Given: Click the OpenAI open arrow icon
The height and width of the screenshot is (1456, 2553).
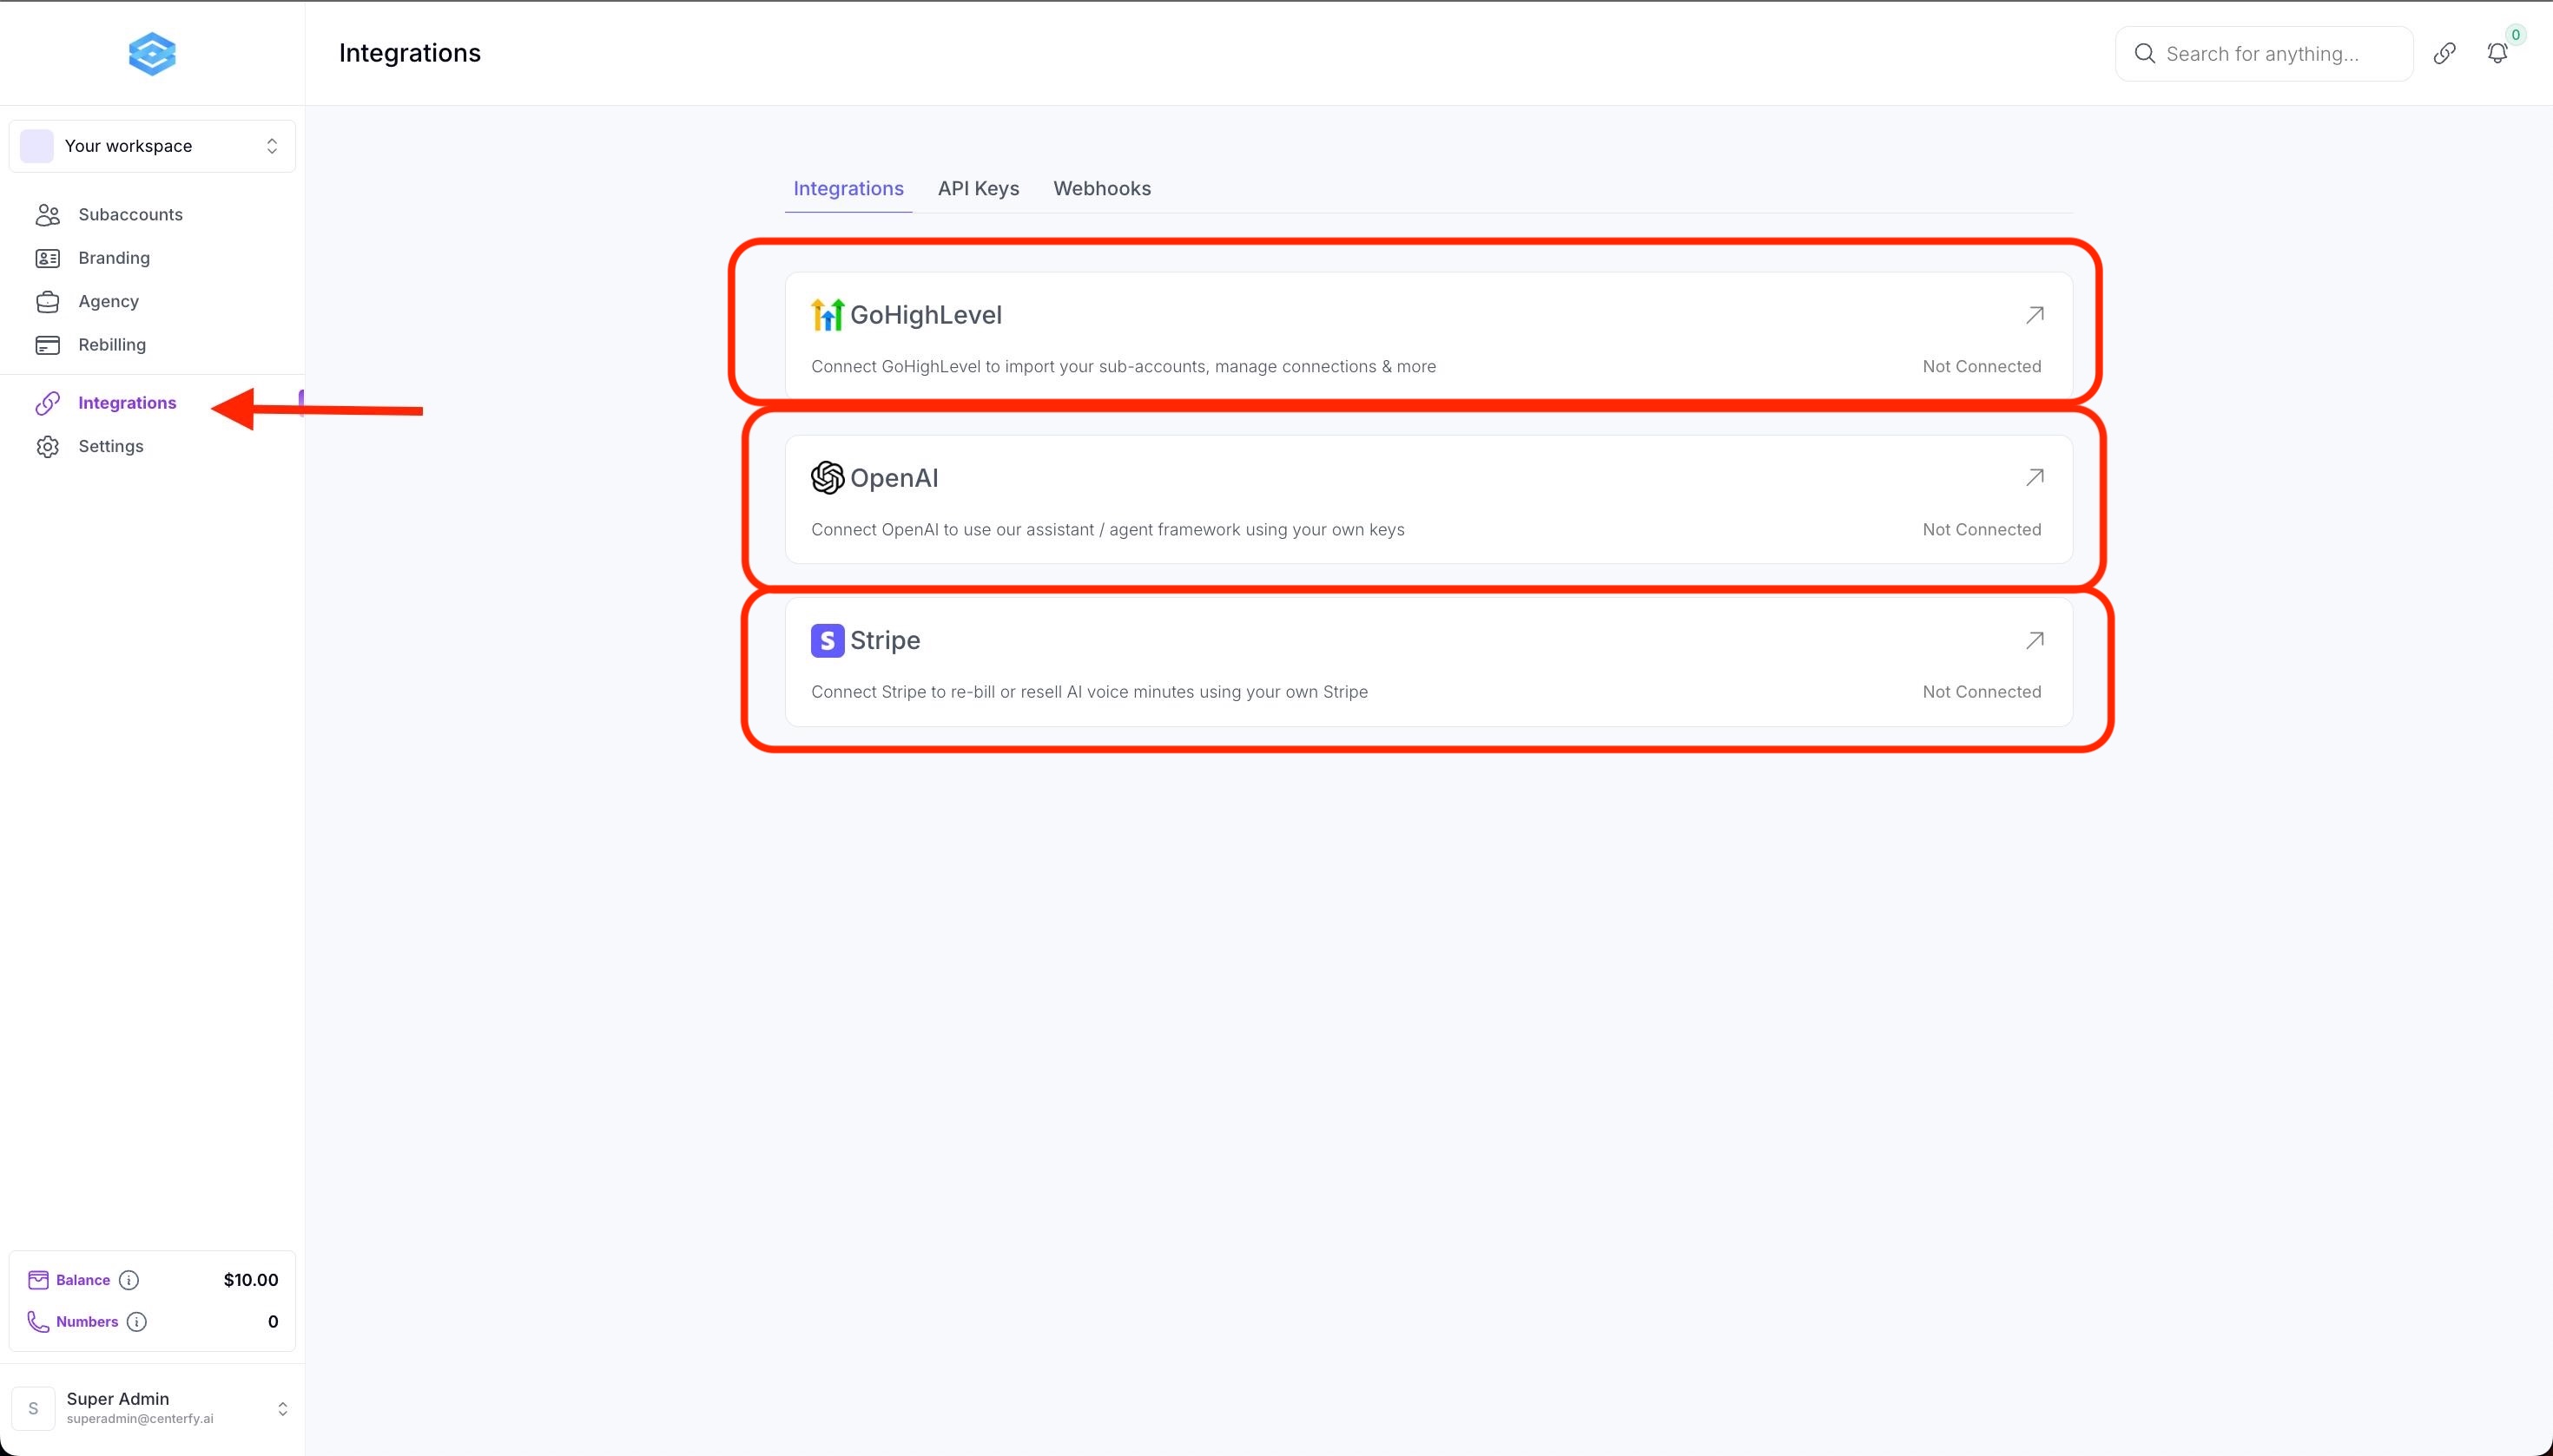Looking at the screenshot, I should point(2034,478).
